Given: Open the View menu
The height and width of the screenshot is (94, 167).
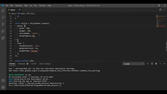Looking at the screenshot, I should click(26, 5).
